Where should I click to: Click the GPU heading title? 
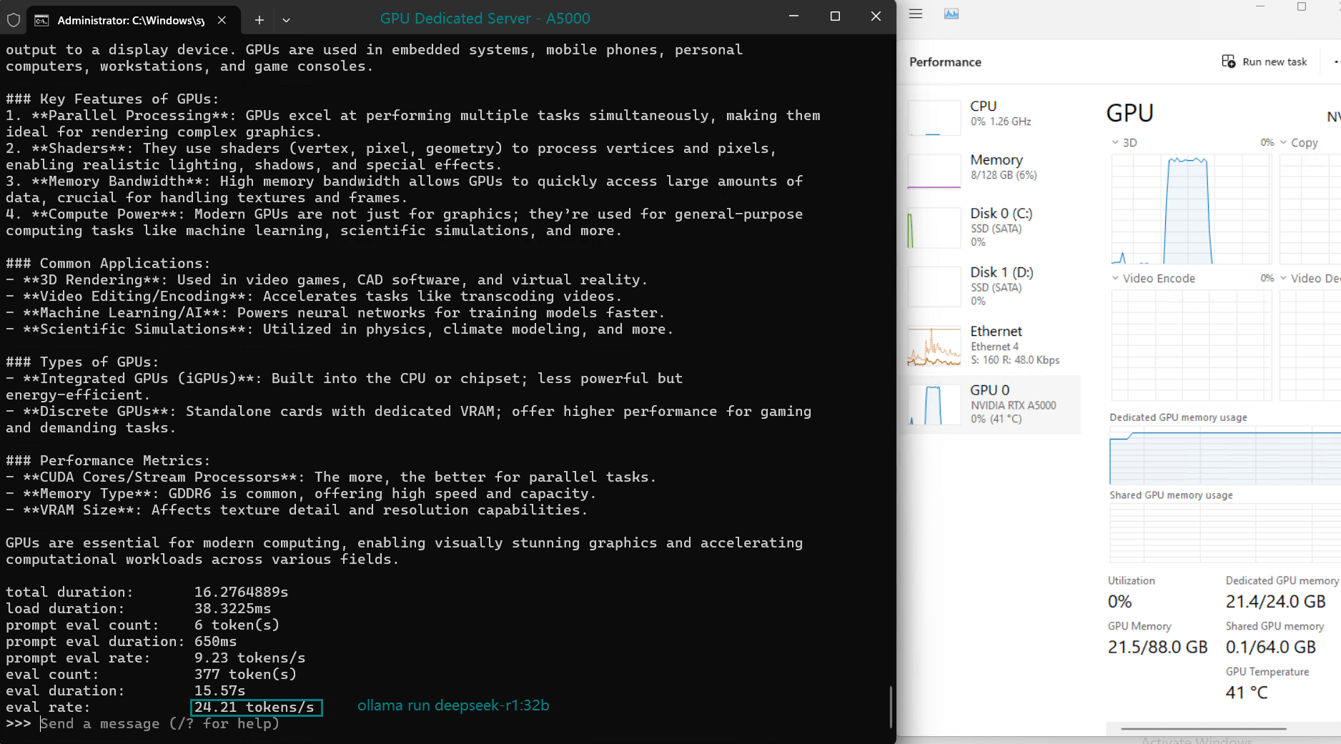click(1129, 113)
